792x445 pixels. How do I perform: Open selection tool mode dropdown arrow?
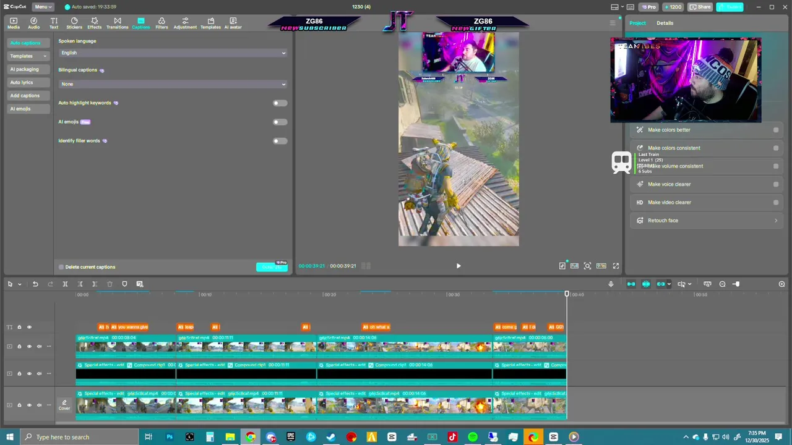coord(19,284)
